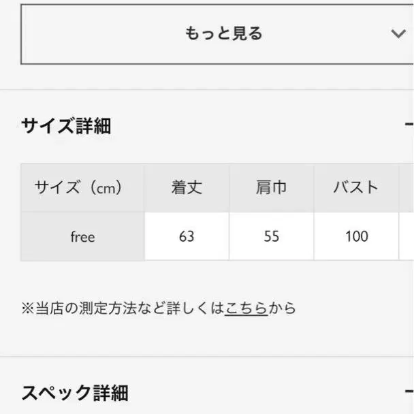Select the free size row label

[82, 237]
